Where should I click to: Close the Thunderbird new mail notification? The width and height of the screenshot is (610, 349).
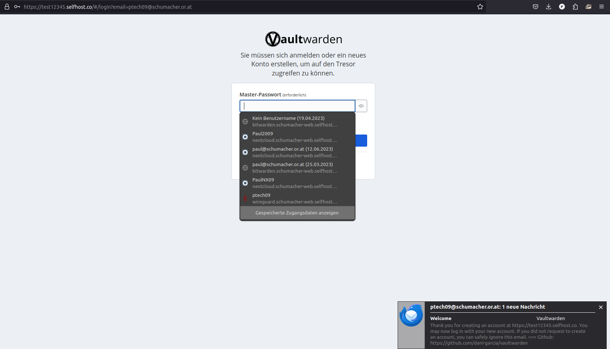tap(600, 307)
